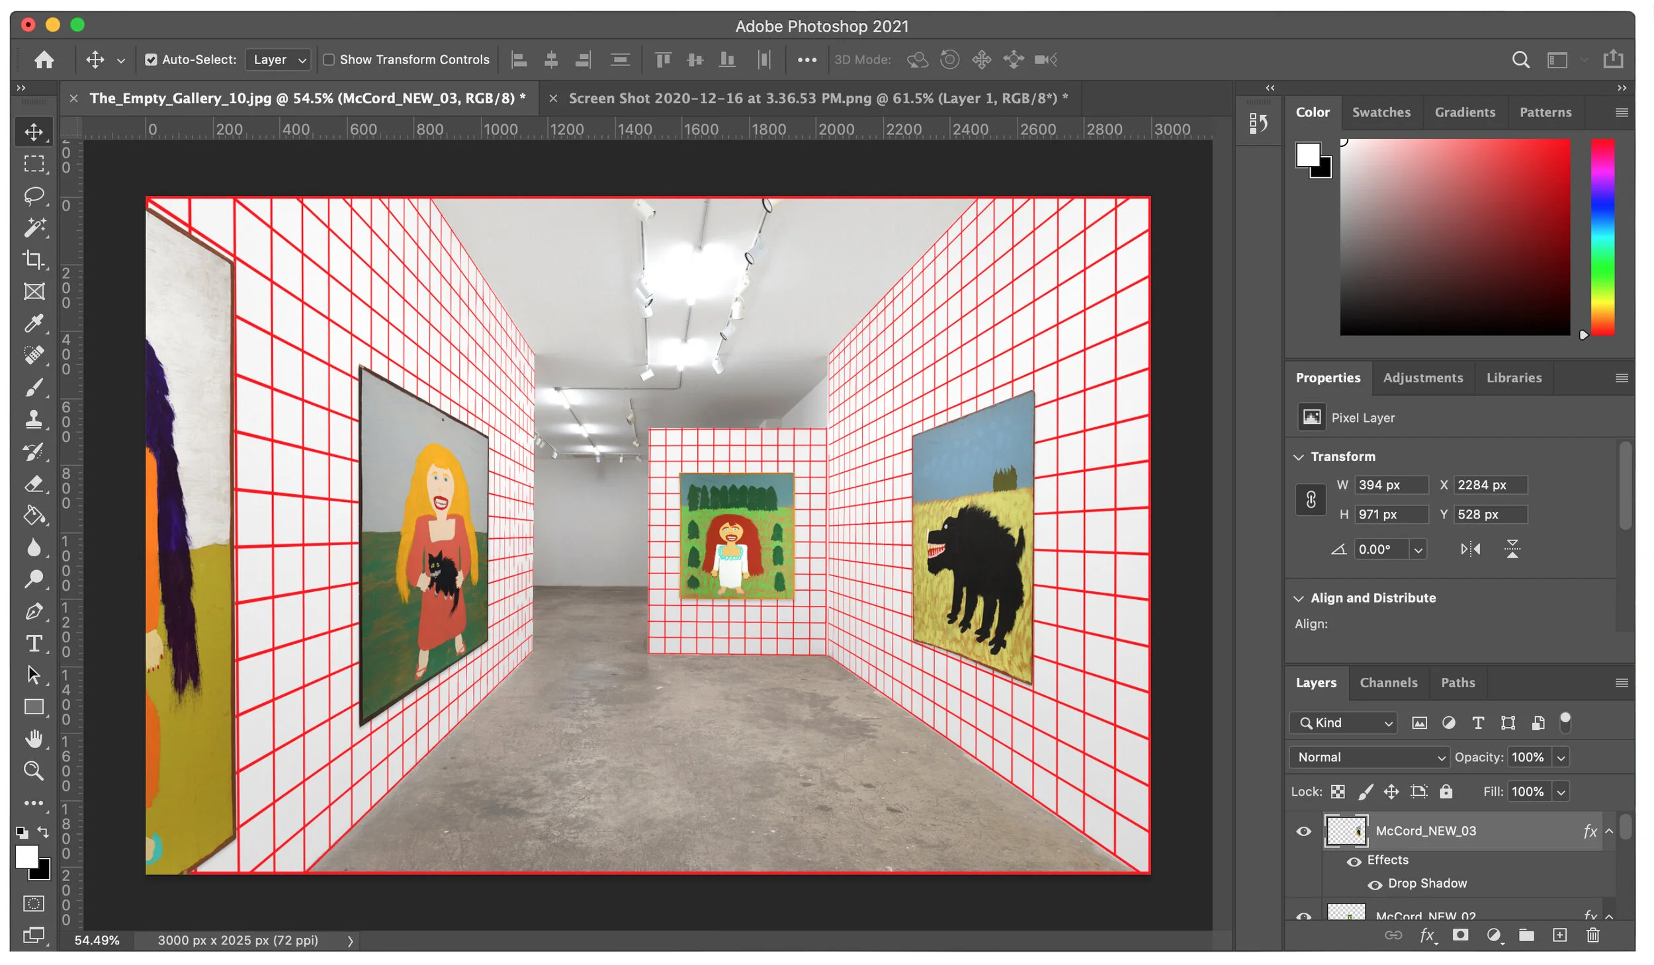Image resolution: width=1654 pixels, height=965 pixels.
Task: Open the blend mode Normal dropdown
Action: 1369,757
